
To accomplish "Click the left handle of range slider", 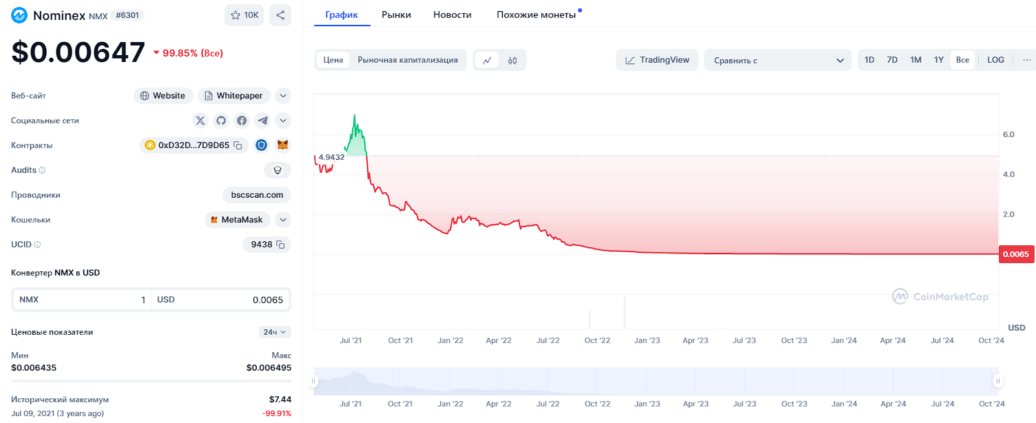I will click(x=314, y=381).
